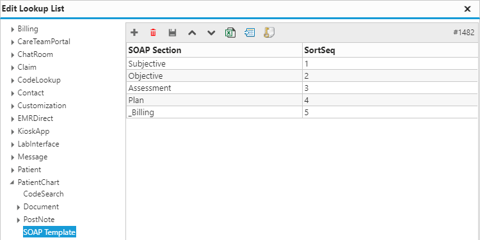Click the import table icon
Image resolution: width=480 pixels, height=240 pixels.
[x=250, y=33]
